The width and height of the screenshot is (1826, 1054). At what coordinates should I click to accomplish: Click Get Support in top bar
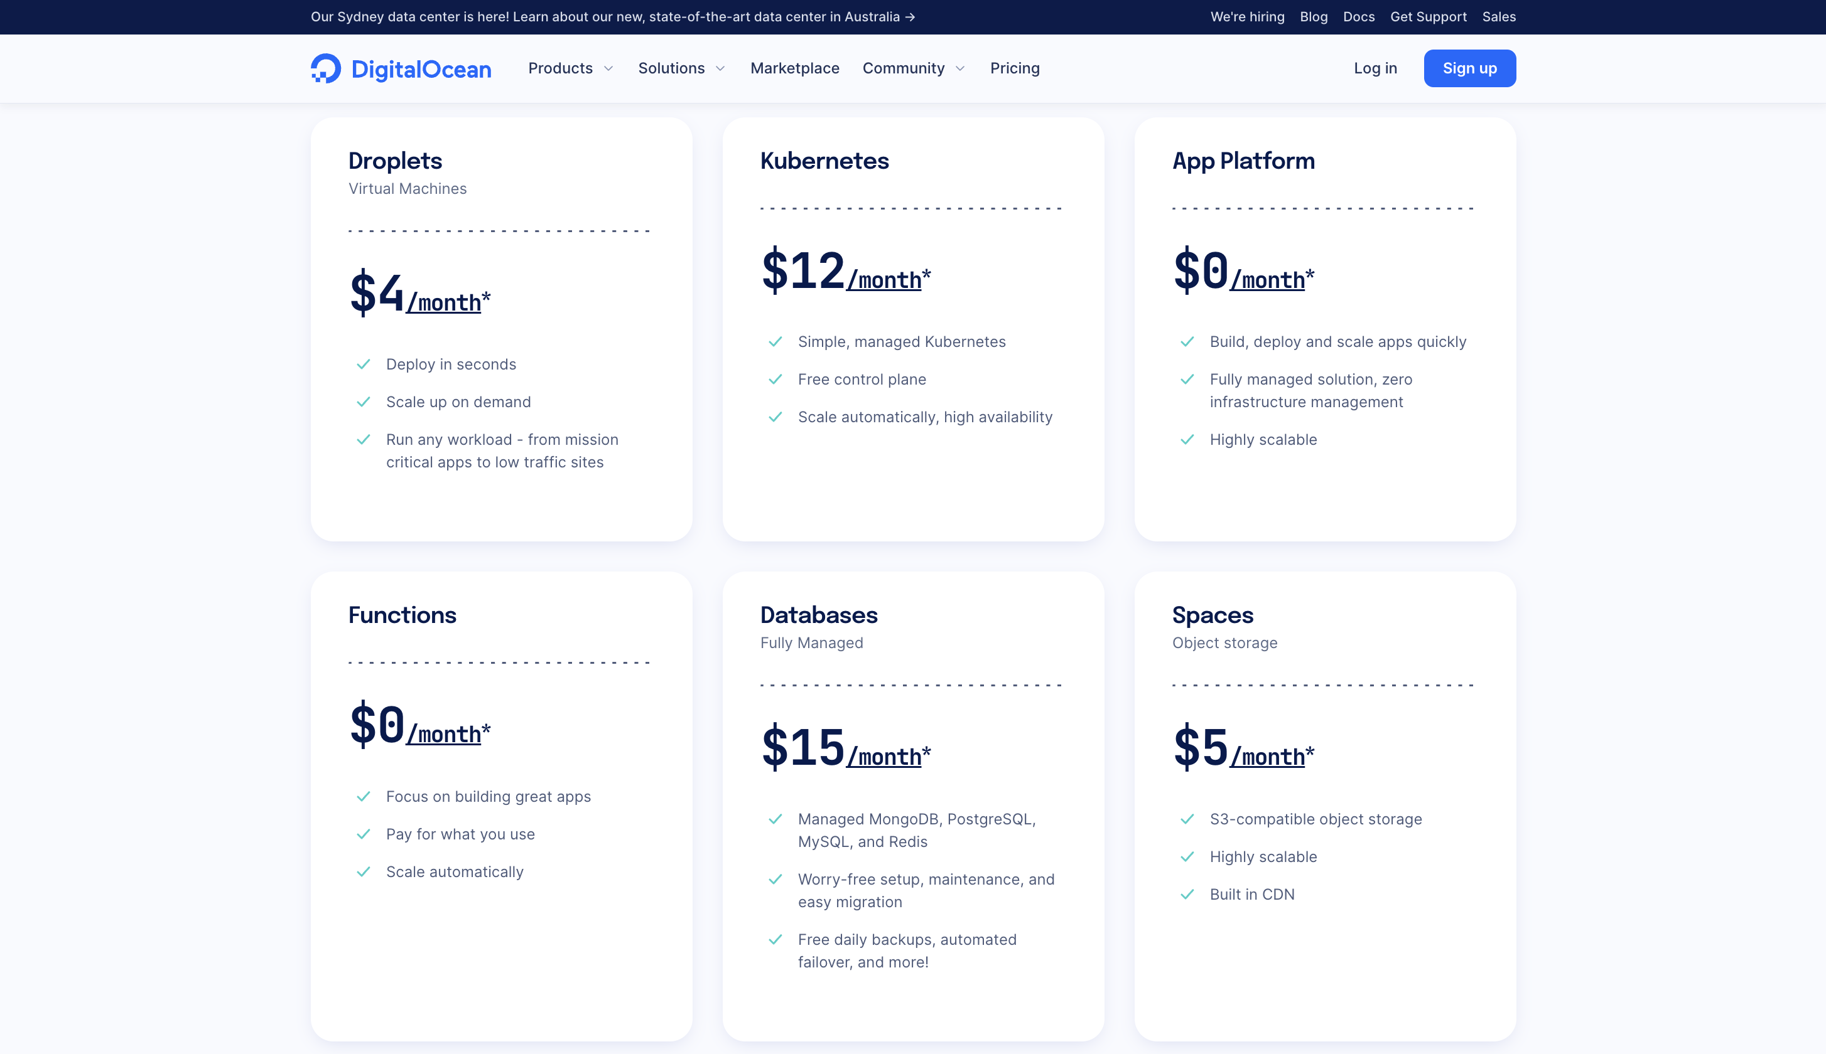pyautogui.click(x=1428, y=17)
